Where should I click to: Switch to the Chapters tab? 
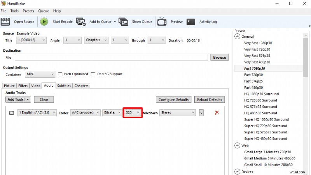[x=81, y=86]
